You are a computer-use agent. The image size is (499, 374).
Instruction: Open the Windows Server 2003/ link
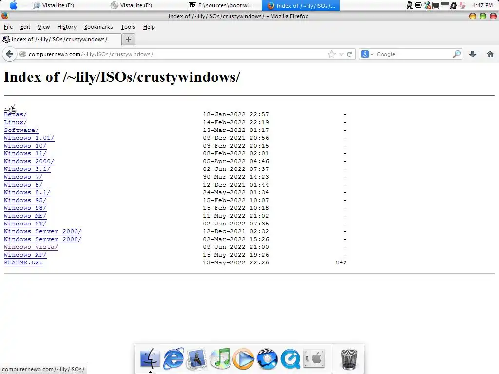point(43,231)
